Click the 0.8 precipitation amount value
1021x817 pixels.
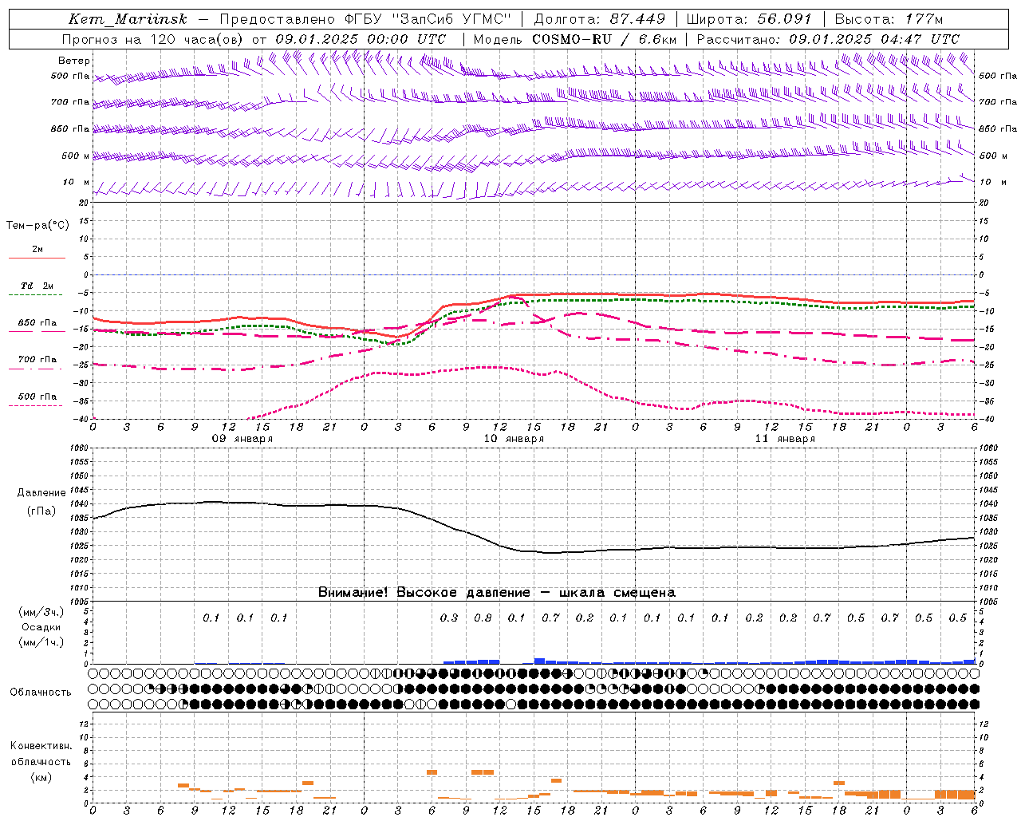click(x=483, y=618)
